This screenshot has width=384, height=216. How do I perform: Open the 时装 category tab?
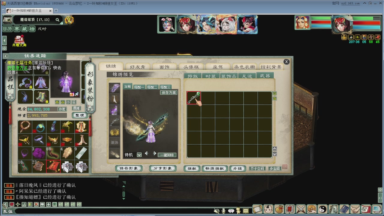[x=211, y=76]
